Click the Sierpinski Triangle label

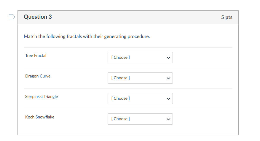(x=42, y=96)
